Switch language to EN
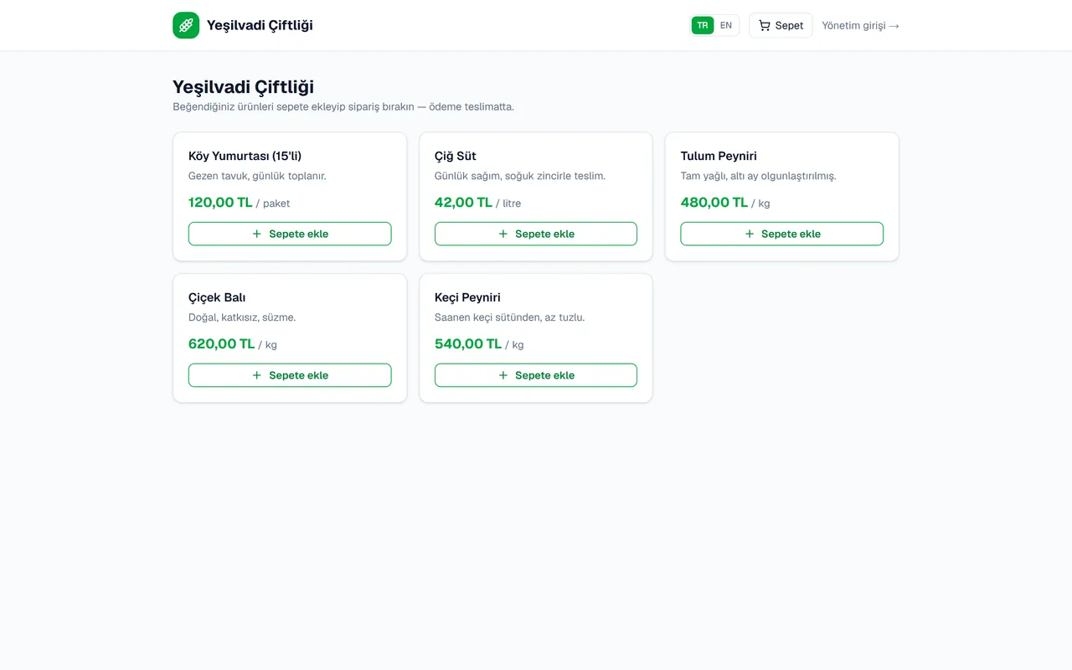This screenshot has width=1072, height=670. [726, 25]
